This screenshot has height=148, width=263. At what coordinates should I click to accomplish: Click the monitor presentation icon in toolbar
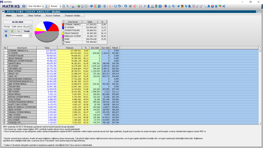(x=82, y=6)
